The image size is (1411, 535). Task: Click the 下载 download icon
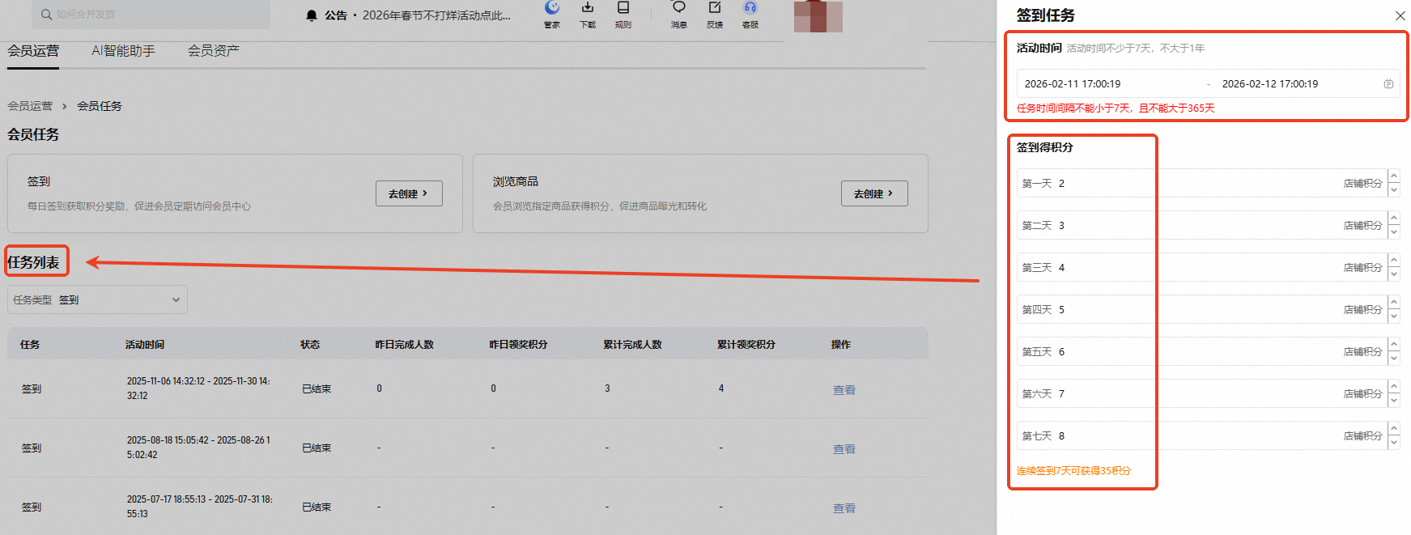coord(588,9)
